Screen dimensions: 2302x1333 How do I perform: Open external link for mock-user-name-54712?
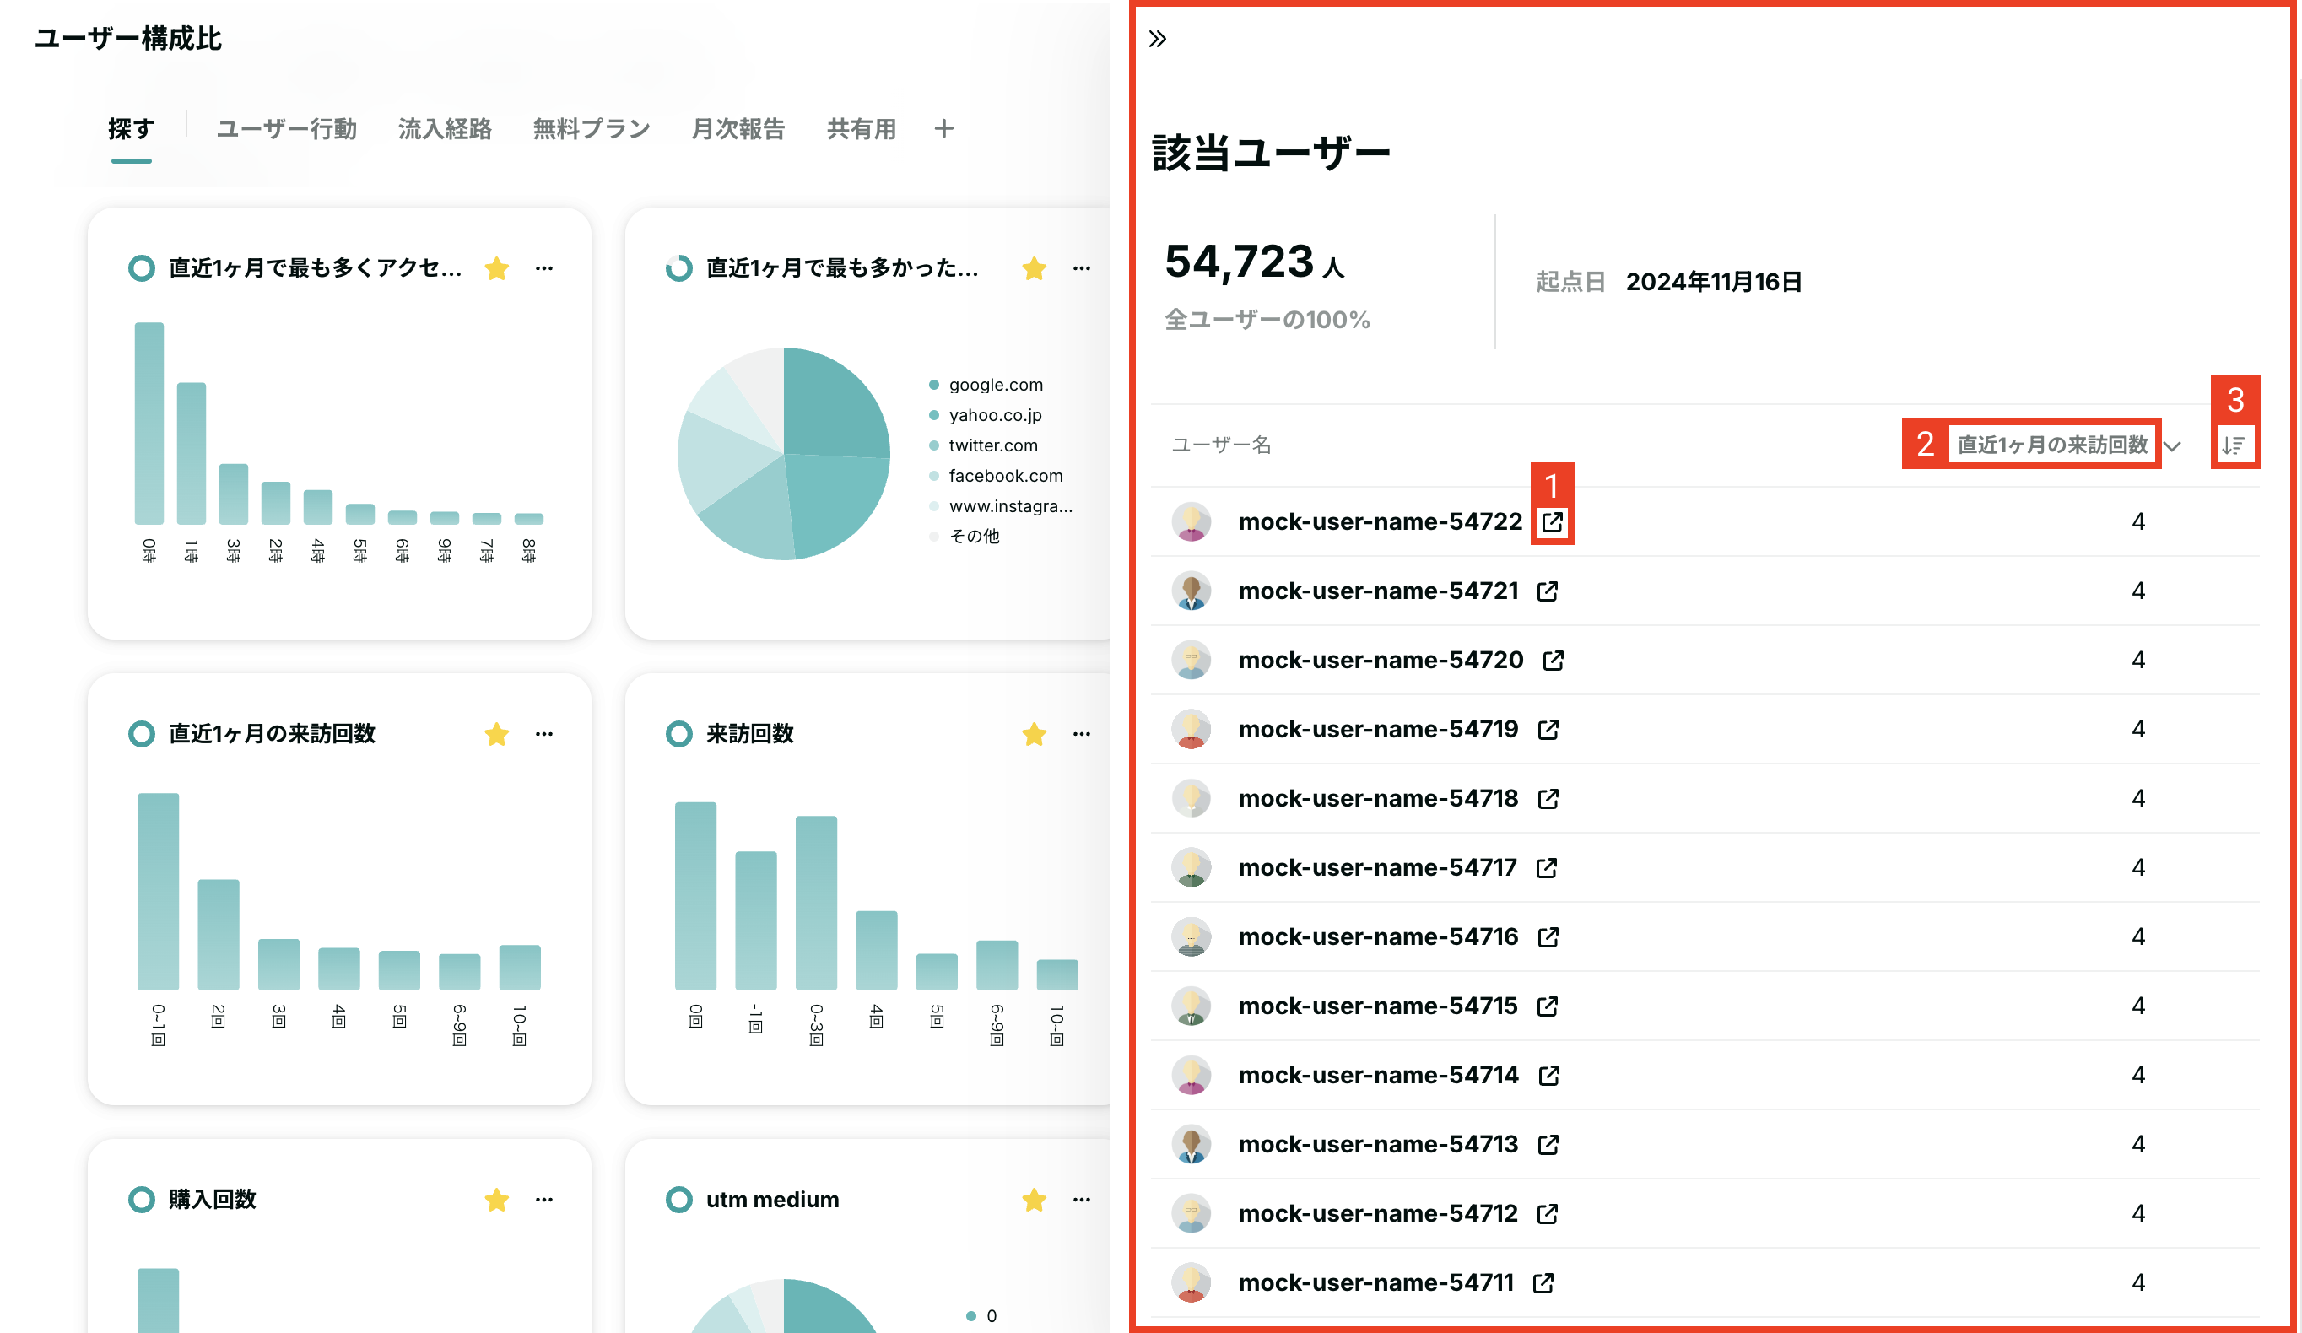point(1547,1213)
